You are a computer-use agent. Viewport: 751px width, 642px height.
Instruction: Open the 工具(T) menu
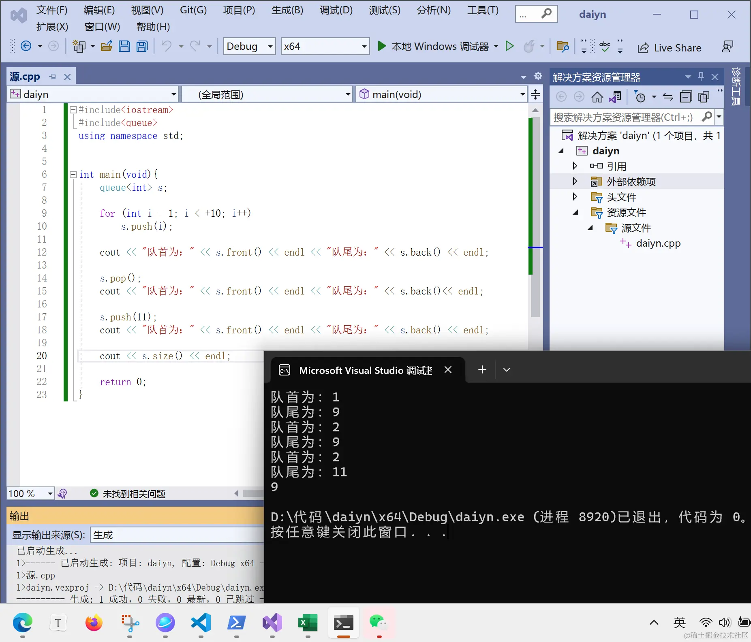coord(483,10)
